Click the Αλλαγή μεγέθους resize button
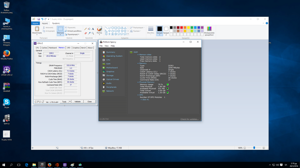This screenshot has height=168, width=300. pos(73,31)
